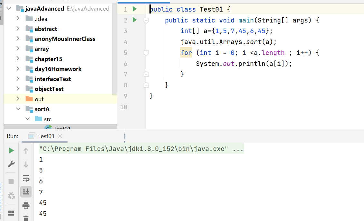This screenshot has width=364, height=221.
Task: Open run configuration wrench icon
Action: pos(11,164)
